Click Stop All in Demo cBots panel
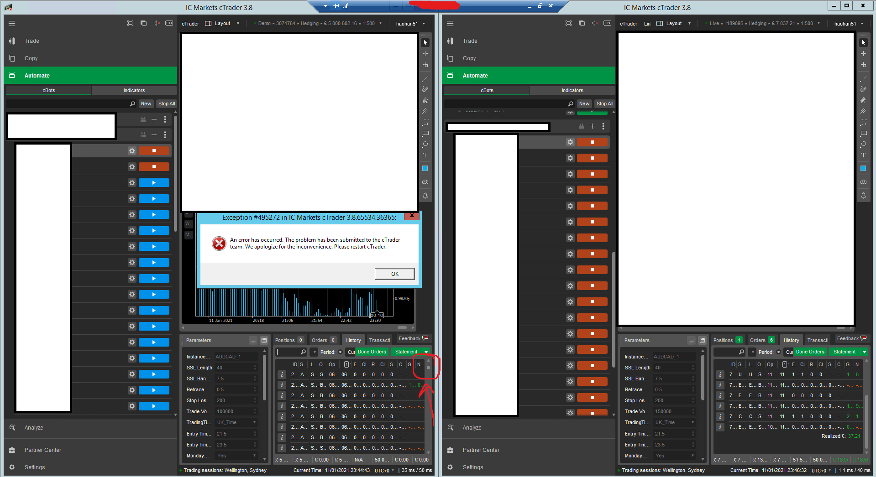876x477 pixels. coord(167,104)
